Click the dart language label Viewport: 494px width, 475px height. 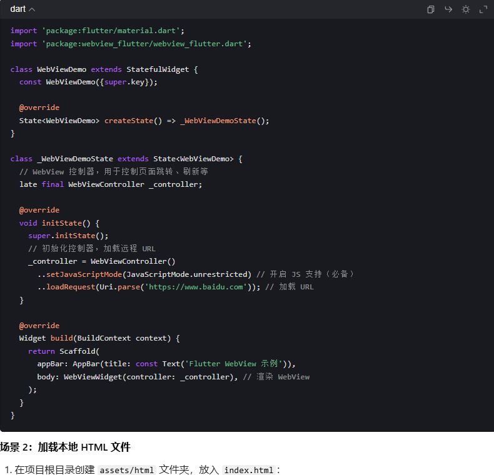18,9
